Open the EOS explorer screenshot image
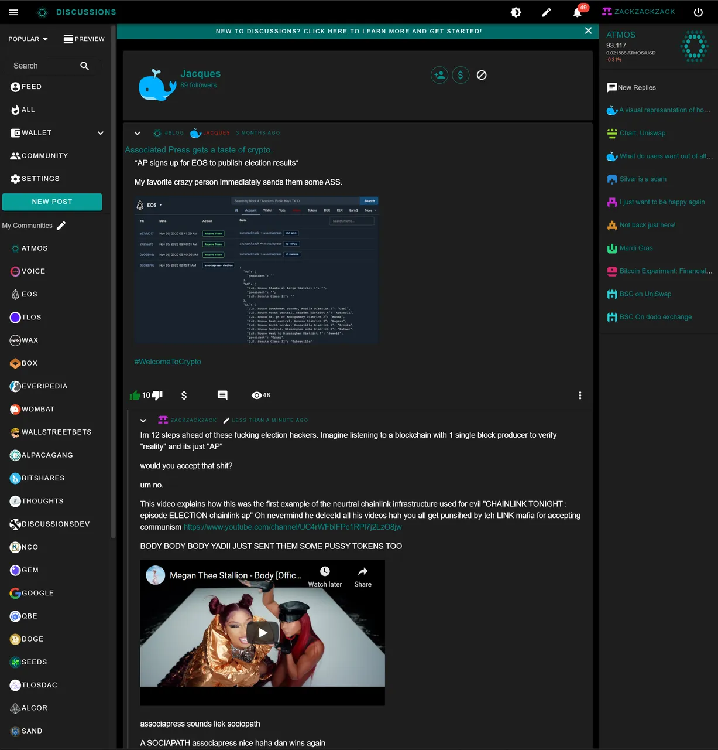The image size is (718, 750). 256,270
